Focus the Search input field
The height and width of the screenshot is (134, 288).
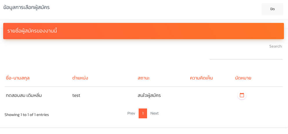pos(246,55)
